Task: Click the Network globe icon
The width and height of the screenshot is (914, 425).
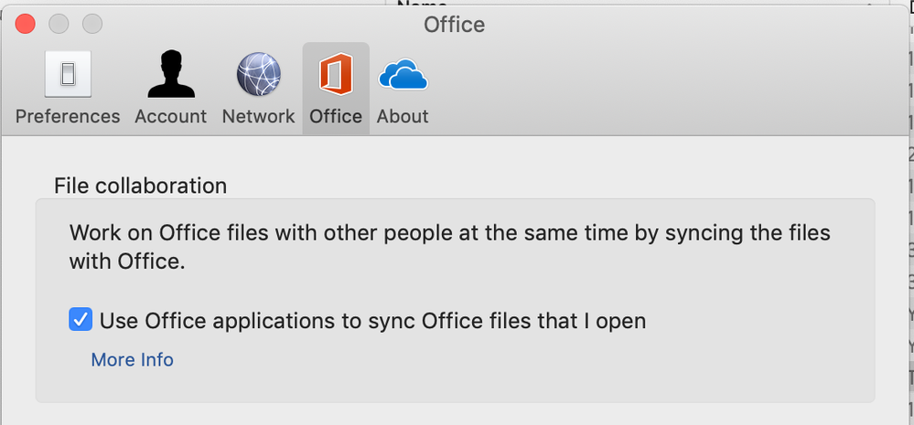Action: click(258, 76)
